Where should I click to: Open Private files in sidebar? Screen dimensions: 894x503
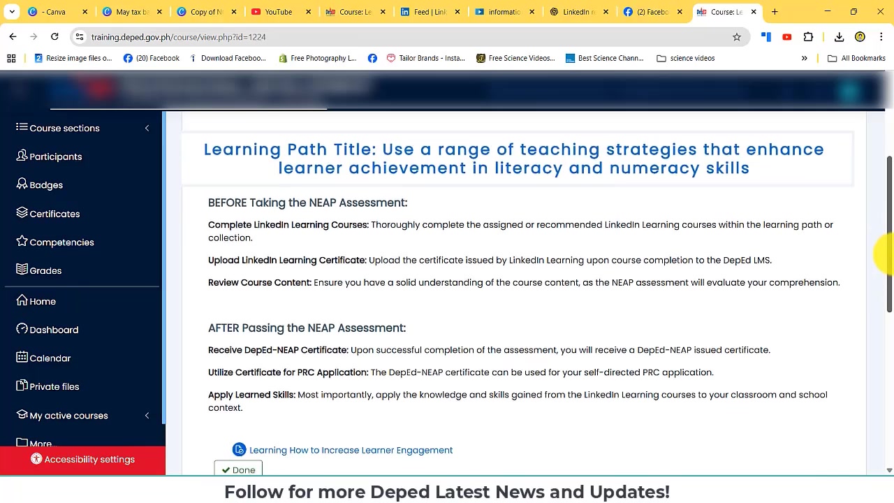coord(47,386)
